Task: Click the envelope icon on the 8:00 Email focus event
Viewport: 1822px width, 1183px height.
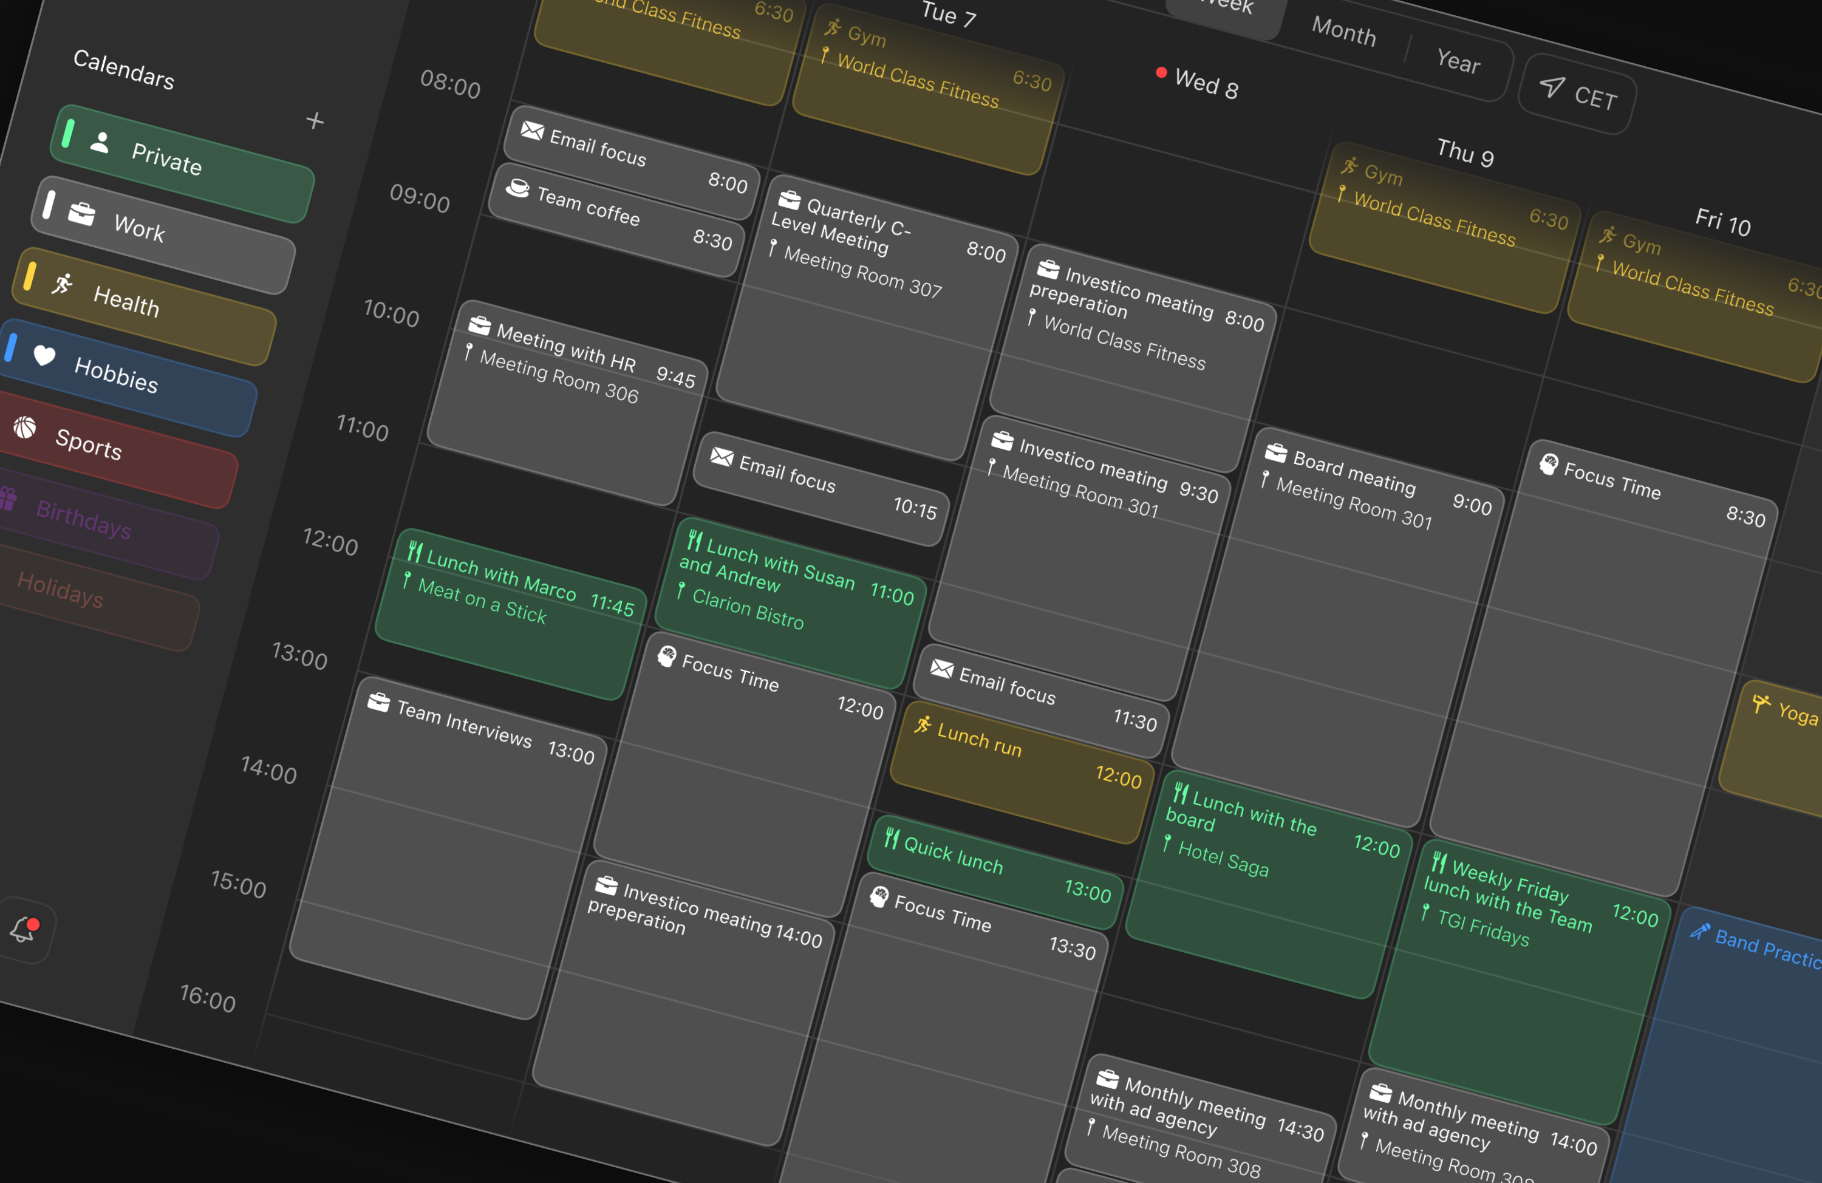Action: tap(531, 132)
